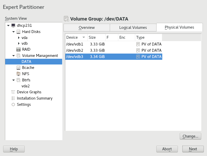207x156 pixels.
Task: Click the NFS folder icon
Action: pos(18,74)
